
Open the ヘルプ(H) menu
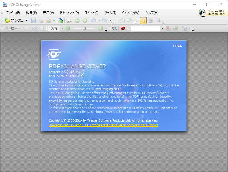coord(152,13)
